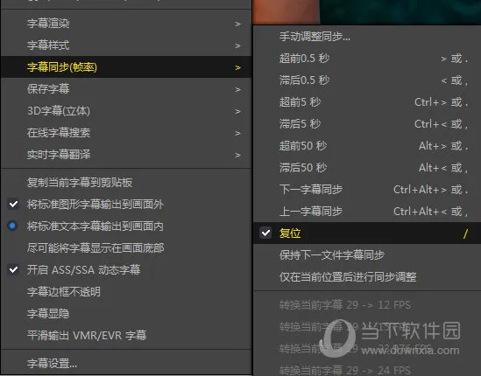Toggle 仅在当前位置后进行同步调整
The width and height of the screenshot is (481, 376).
coord(367,277)
